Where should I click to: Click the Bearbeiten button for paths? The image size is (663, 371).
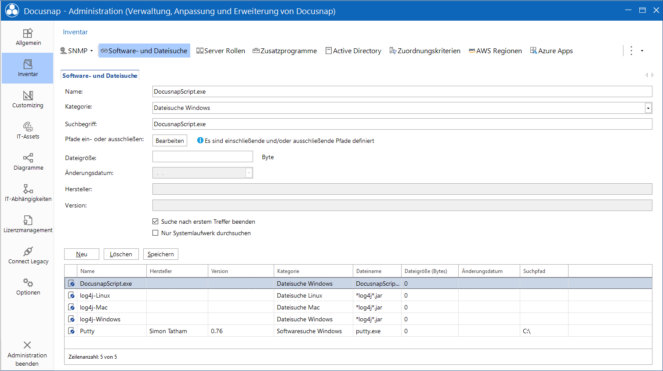click(170, 141)
